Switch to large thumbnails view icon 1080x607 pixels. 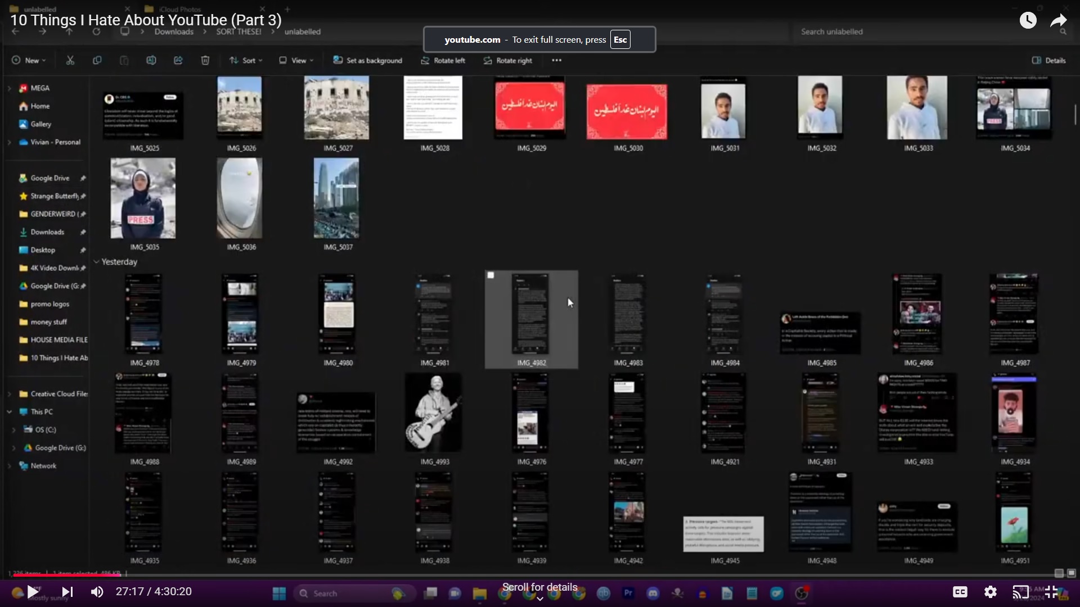[1072, 573]
